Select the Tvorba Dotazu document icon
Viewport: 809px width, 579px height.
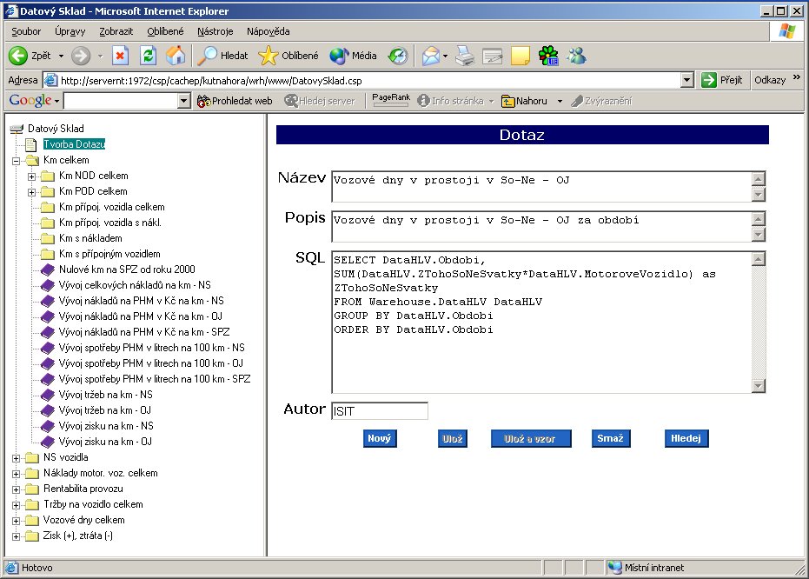[31, 144]
